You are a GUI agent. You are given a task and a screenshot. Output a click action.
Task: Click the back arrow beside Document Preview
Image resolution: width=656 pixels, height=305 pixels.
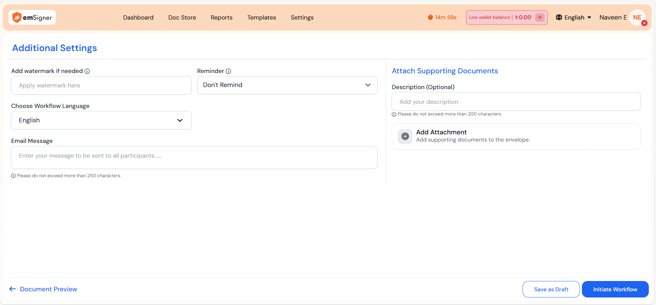click(x=13, y=289)
